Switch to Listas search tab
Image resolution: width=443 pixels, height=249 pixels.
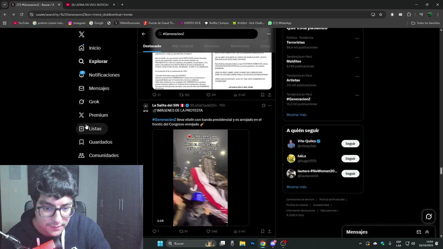(x=265, y=46)
